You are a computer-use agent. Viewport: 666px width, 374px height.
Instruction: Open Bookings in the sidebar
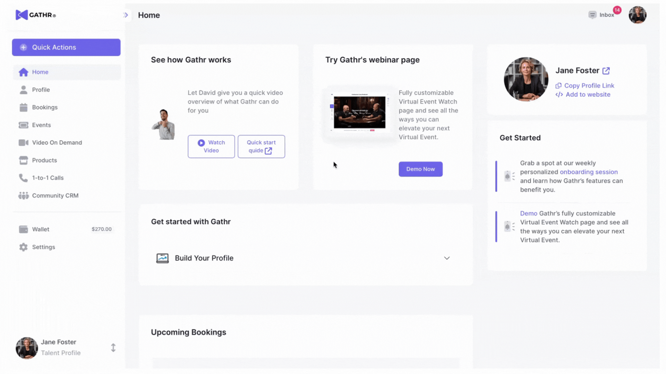[45, 107]
